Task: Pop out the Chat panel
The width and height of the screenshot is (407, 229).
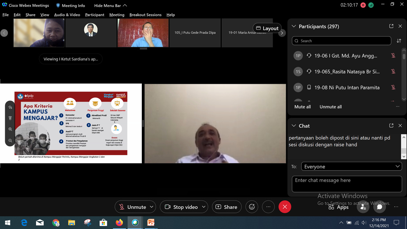Action: (391, 126)
